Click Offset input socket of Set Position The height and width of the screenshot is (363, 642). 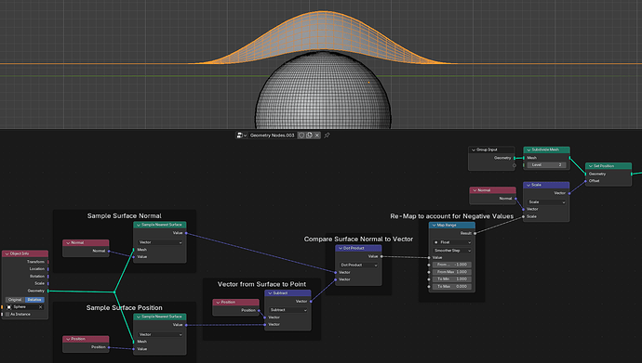tap(585, 181)
